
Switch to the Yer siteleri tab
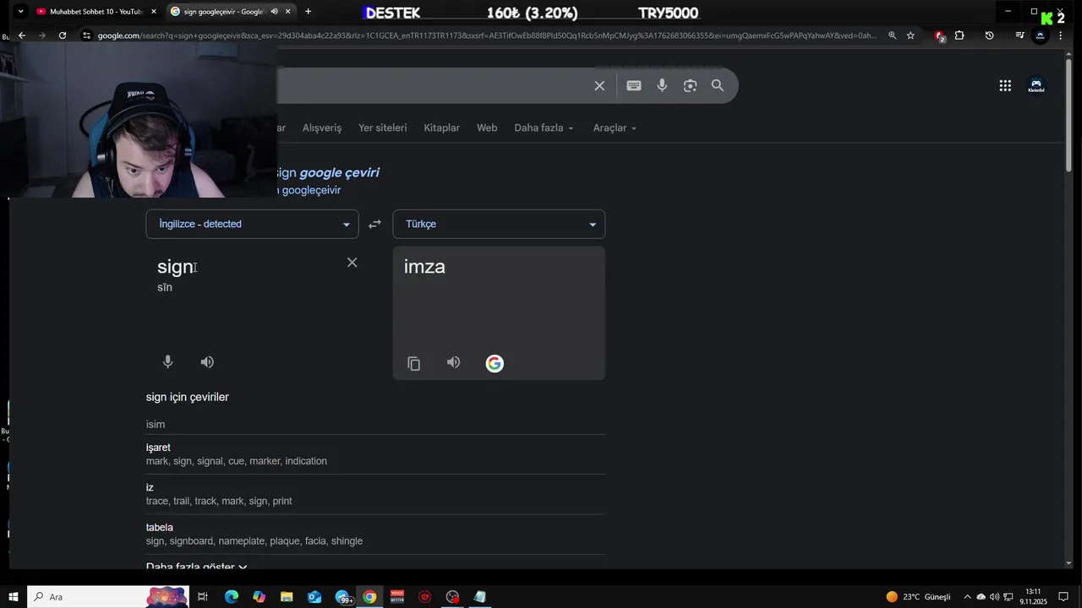382,128
